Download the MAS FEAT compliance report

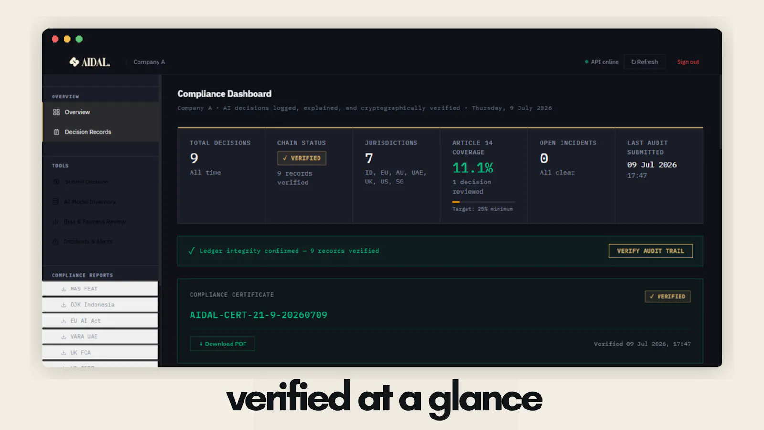(x=100, y=289)
